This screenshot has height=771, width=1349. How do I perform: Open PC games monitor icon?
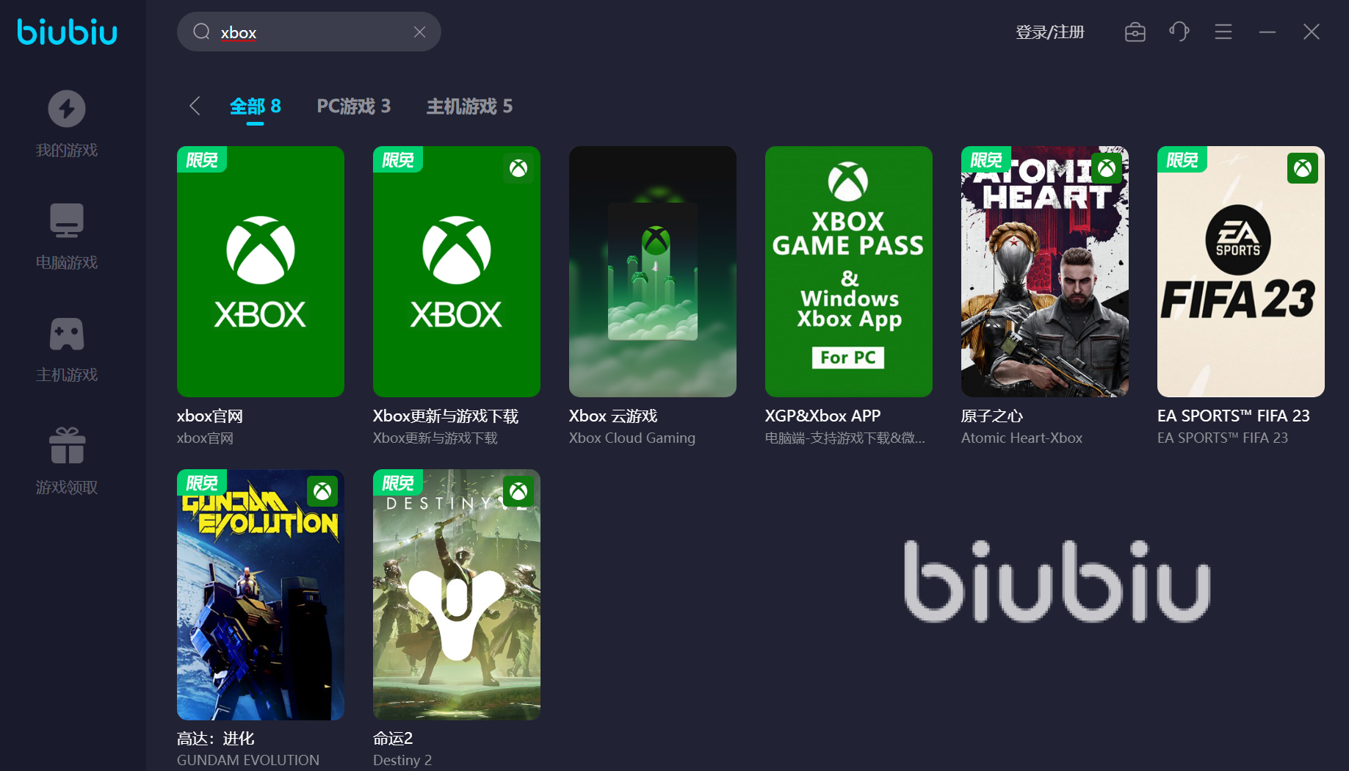67,220
